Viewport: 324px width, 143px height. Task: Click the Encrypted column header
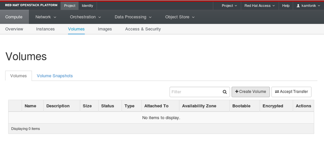pyautogui.click(x=276, y=106)
